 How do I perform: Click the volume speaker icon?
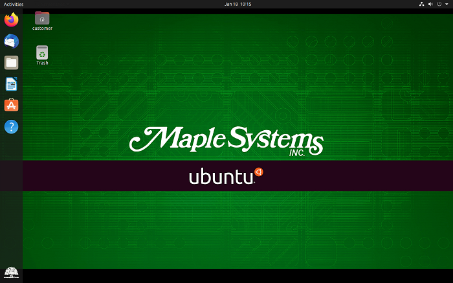430,4
